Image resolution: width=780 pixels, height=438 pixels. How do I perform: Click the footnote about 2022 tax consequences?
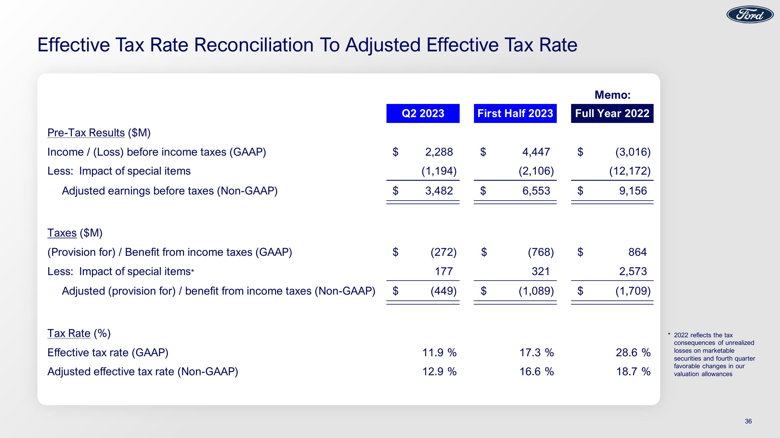pos(711,354)
